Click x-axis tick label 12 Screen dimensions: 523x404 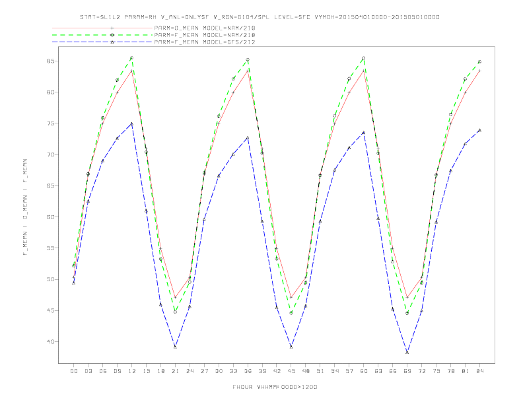(132, 371)
